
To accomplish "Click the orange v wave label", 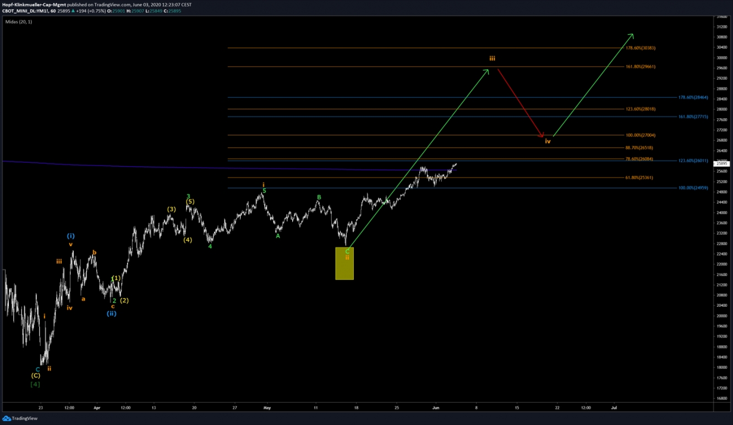I will (70, 244).
